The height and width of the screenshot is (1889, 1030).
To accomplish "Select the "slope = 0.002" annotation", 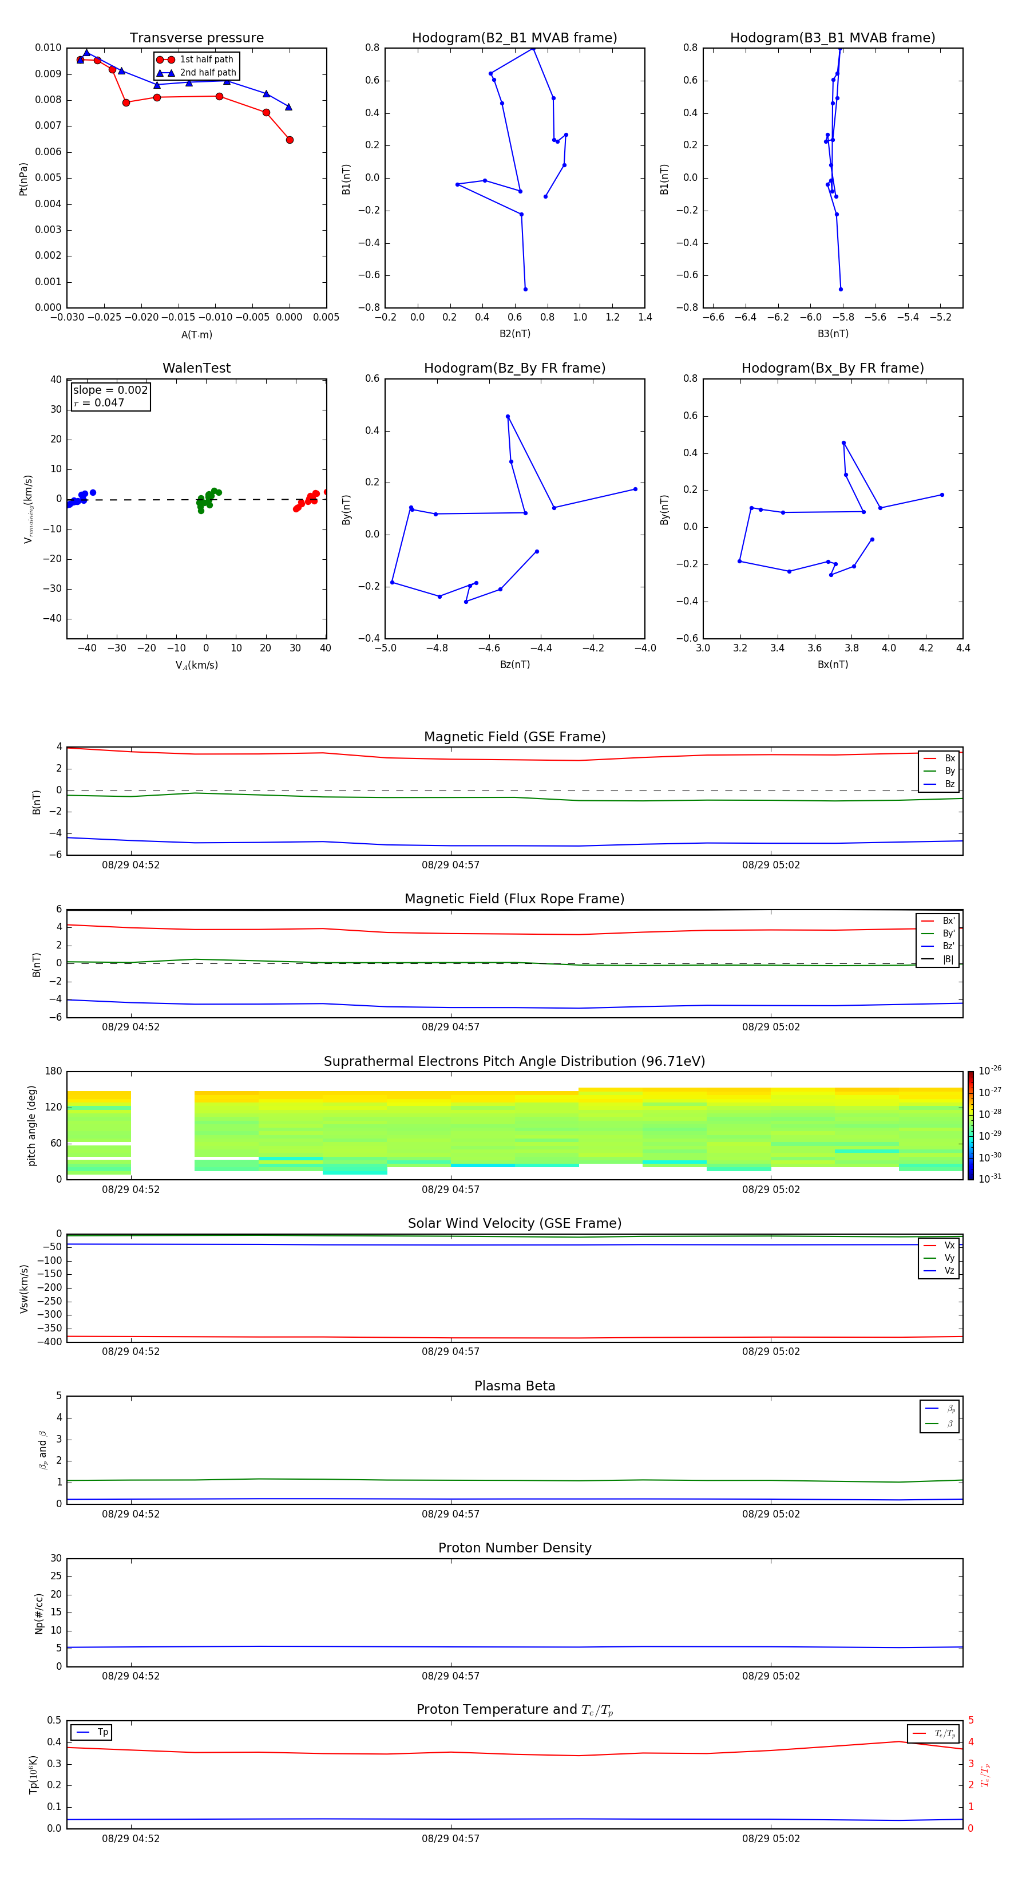I will (110, 390).
